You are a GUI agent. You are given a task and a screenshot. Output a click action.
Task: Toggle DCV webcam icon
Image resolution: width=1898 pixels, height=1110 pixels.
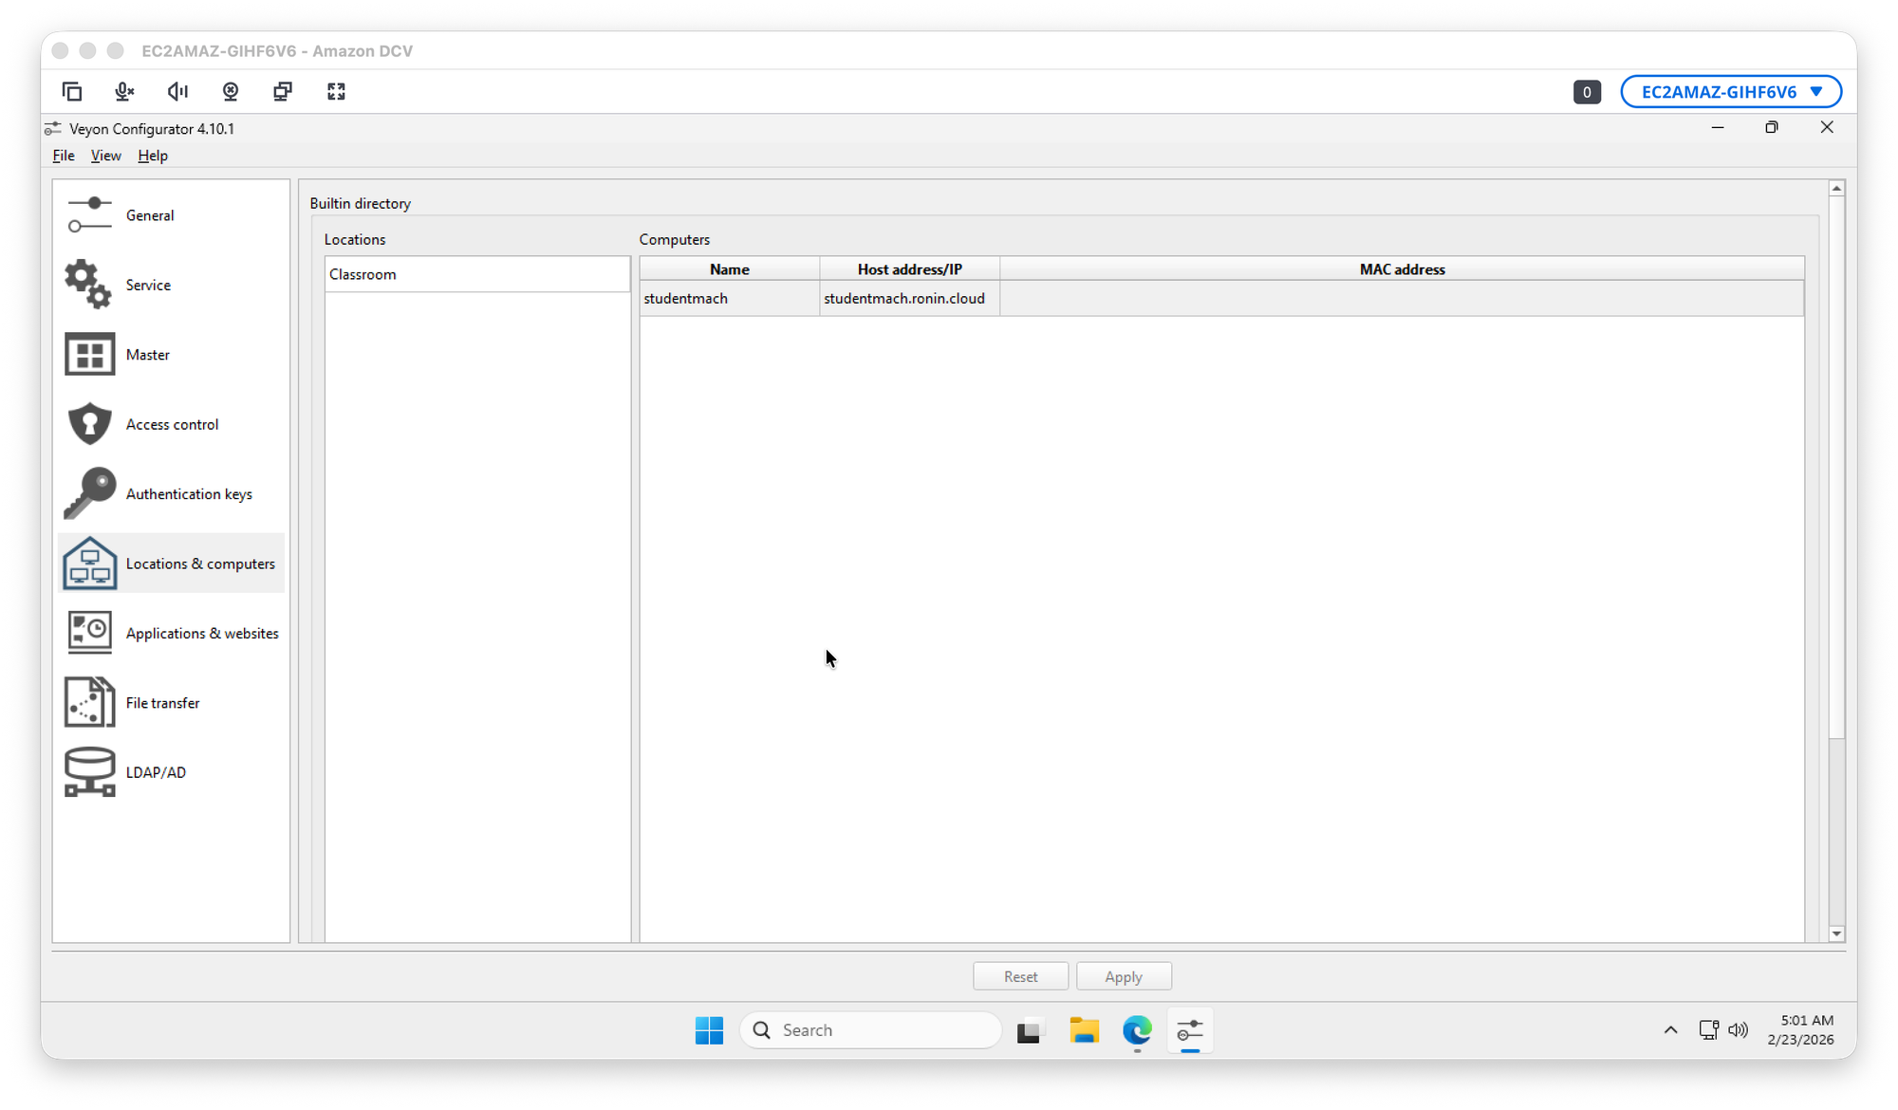pyautogui.click(x=231, y=92)
